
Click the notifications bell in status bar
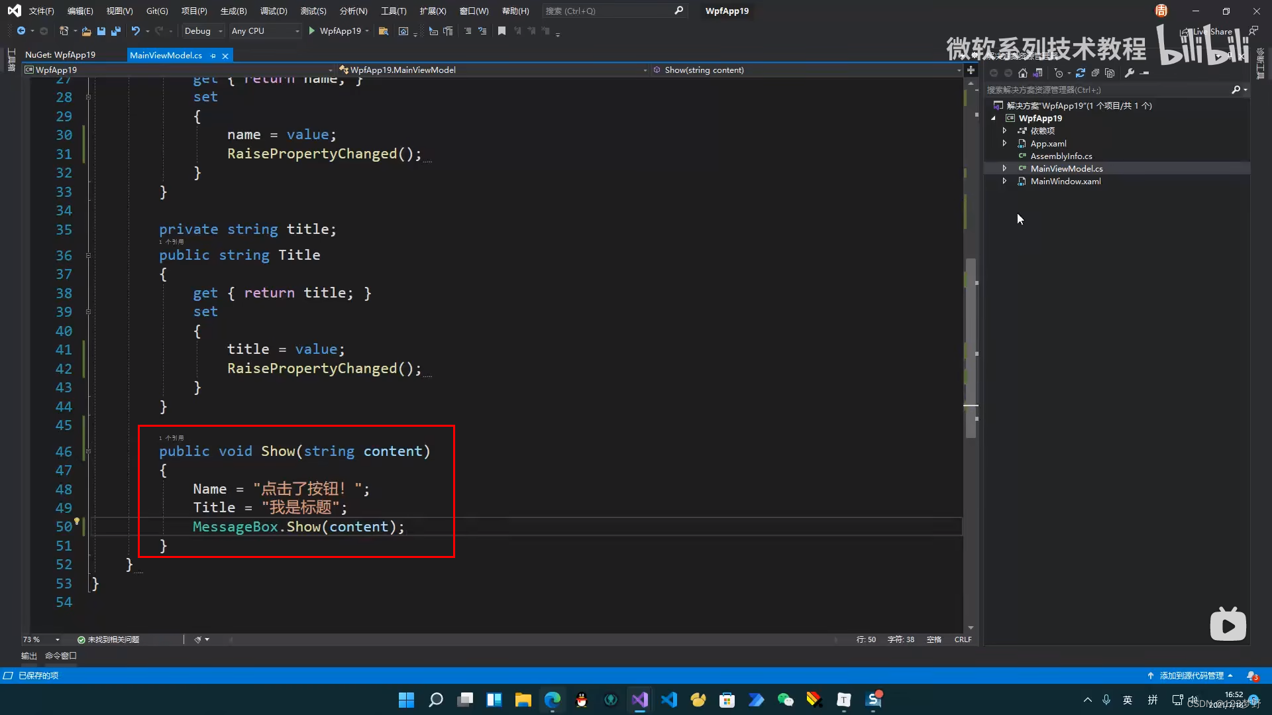[1252, 676]
